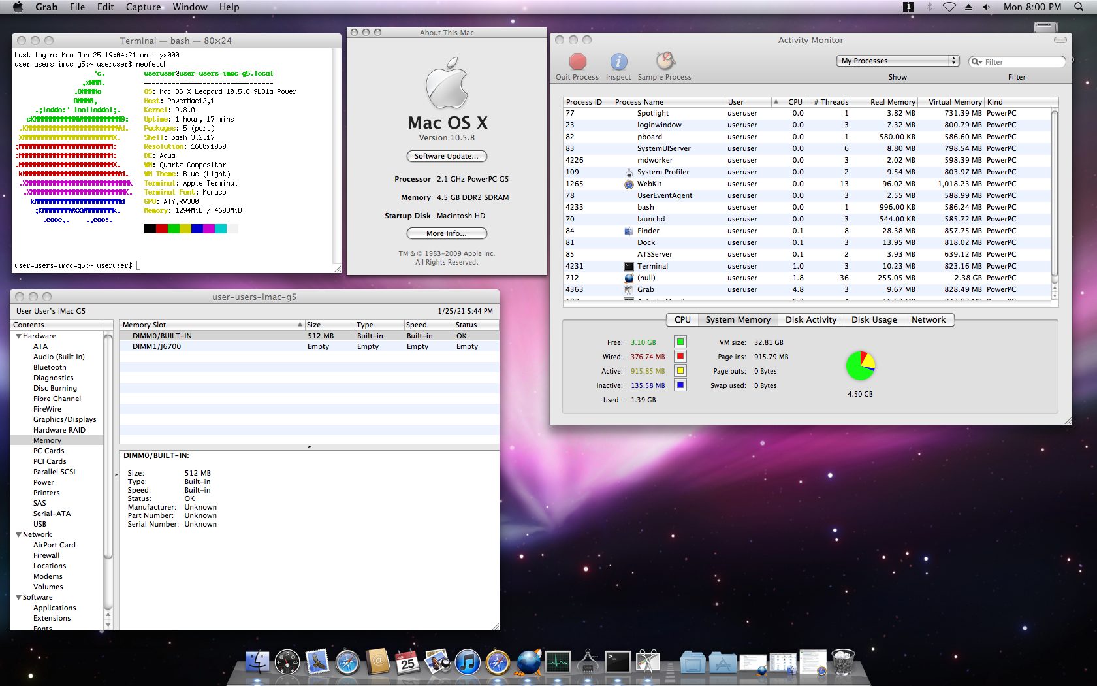
Task: Collapse the Hardware tree section
Action: coord(18,336)
